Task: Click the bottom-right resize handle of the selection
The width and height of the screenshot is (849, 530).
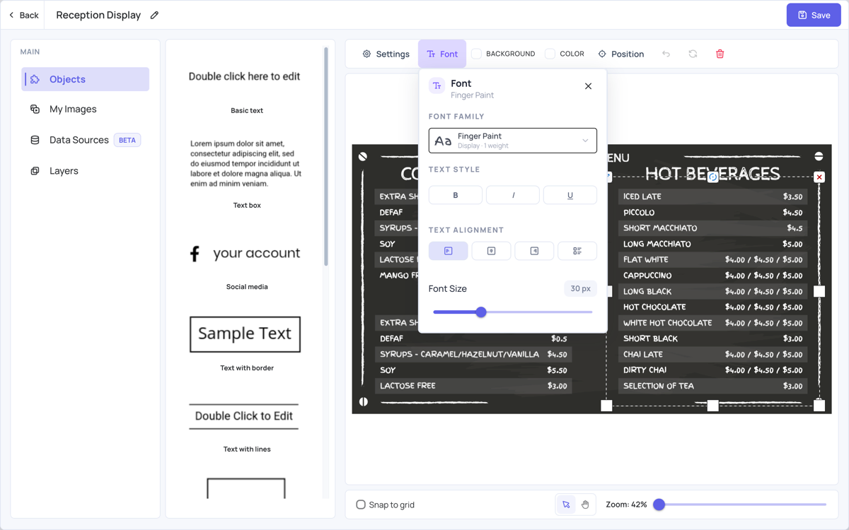Action: (819, 406)
